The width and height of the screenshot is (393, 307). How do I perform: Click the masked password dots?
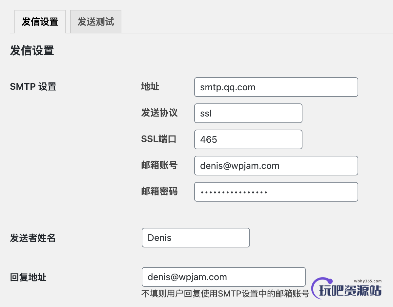click(234, 192)
